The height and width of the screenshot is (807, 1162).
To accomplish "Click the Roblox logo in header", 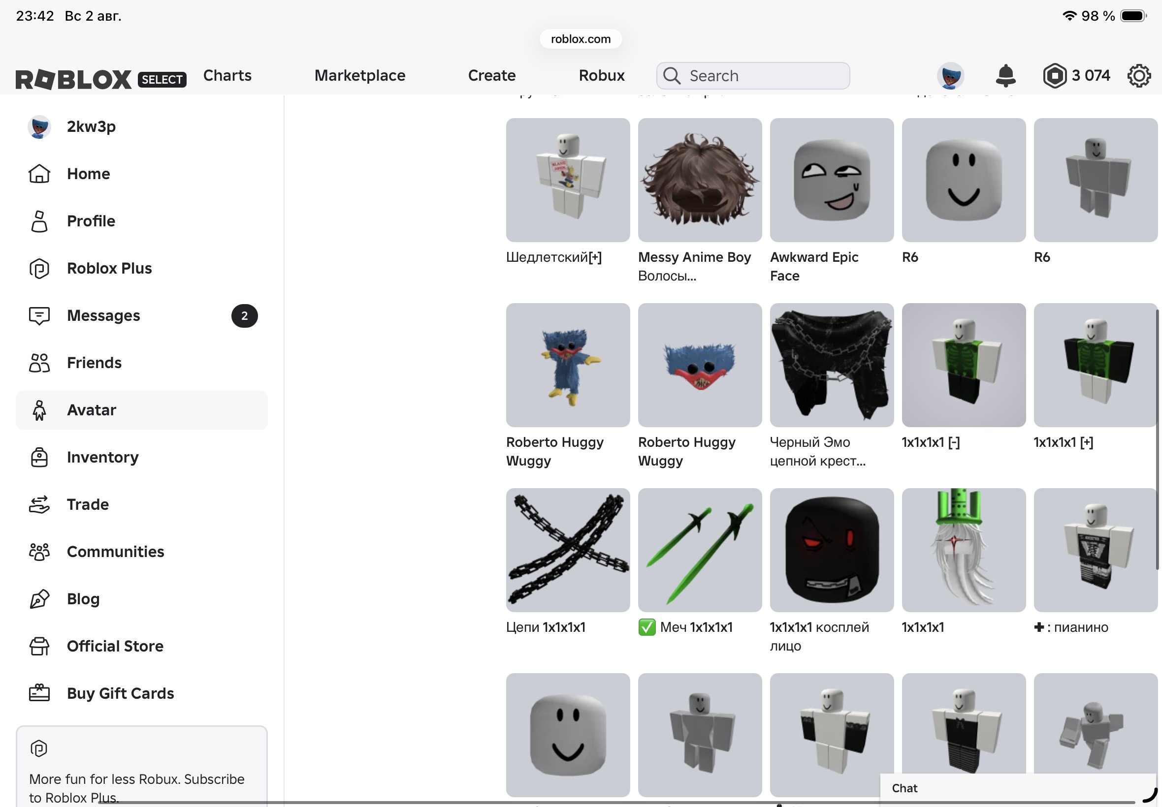I will pyautogui.click(x=74, y=79).
